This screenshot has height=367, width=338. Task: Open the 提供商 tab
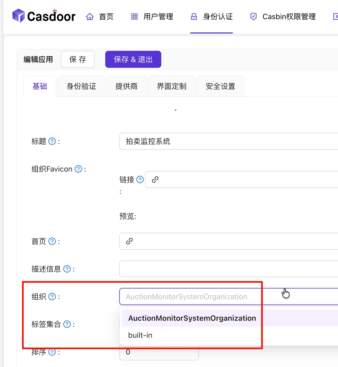(x=126, y=86)
